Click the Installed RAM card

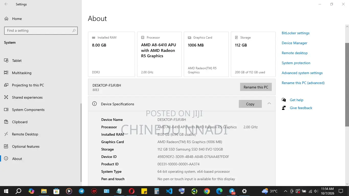(x=111, y=54)
